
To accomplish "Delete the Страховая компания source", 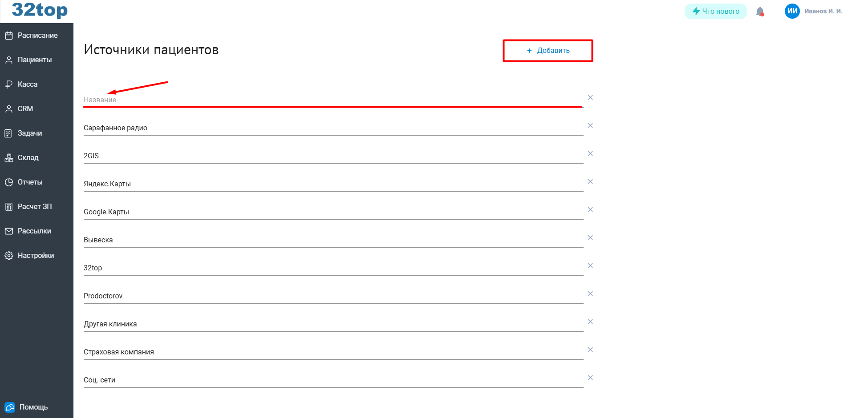I will (x=590, y=350).
